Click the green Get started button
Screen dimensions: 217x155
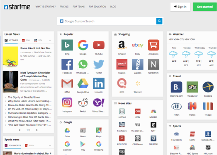coord(205,7)
